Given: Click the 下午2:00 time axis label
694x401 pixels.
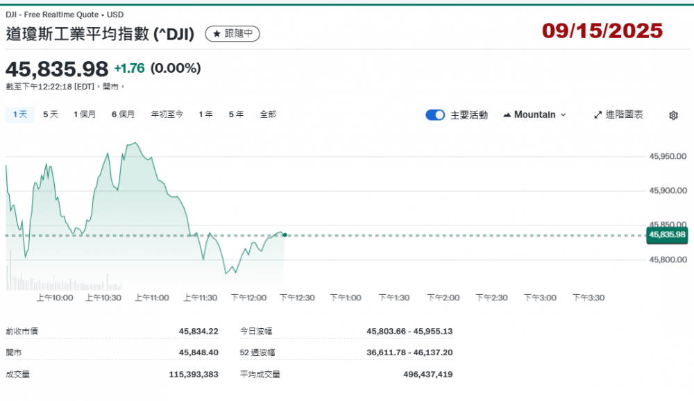Looking at the screenshot, I should (x=443, y=298).
